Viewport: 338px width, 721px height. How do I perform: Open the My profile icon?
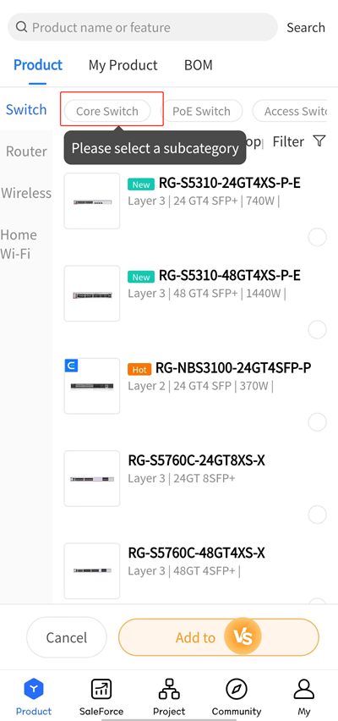click(304, 690)
